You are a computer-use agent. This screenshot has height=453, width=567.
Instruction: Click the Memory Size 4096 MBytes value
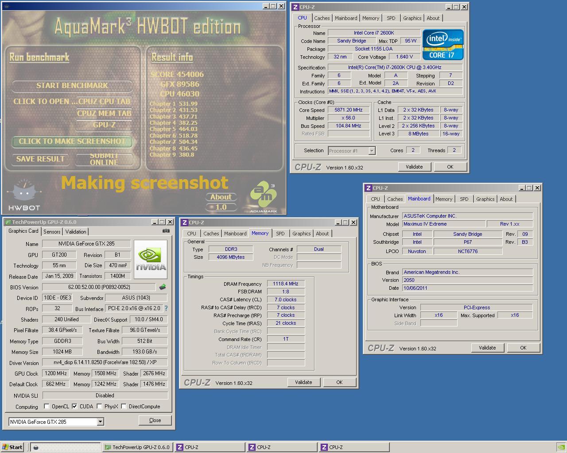pyautogui.click(x=231, y=257)
